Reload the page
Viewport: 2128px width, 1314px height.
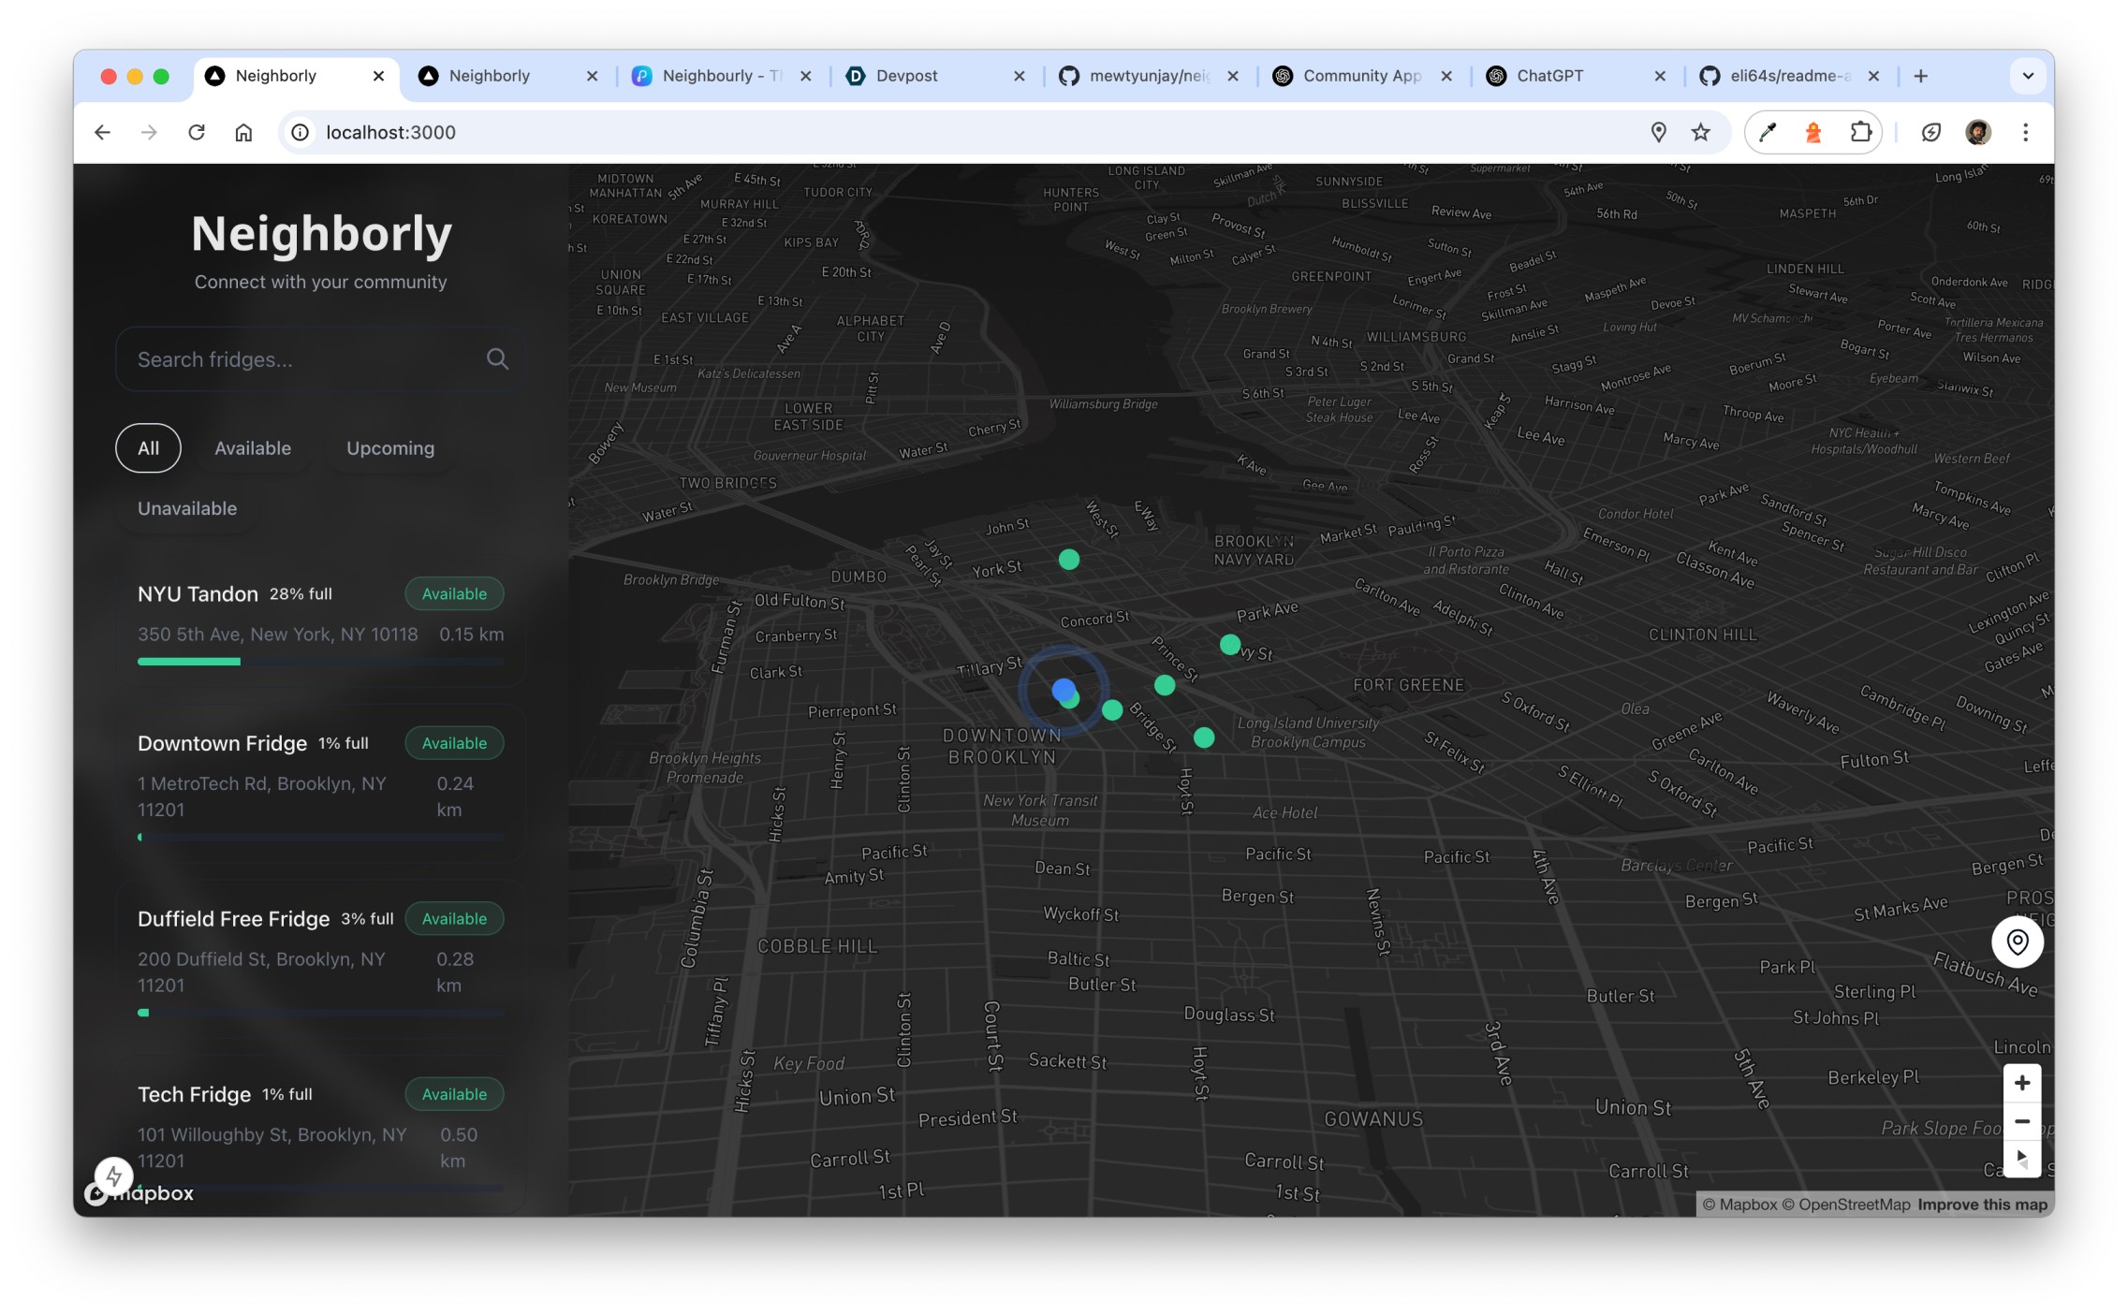pyautogui.click(x=197, y=132)
